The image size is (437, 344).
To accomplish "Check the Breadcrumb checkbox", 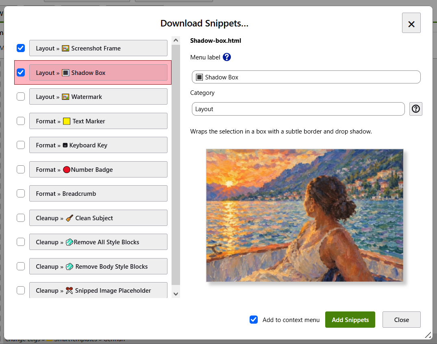I will click(21, 193).
